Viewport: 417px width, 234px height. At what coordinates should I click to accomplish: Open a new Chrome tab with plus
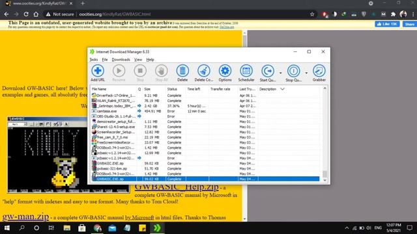83,3
